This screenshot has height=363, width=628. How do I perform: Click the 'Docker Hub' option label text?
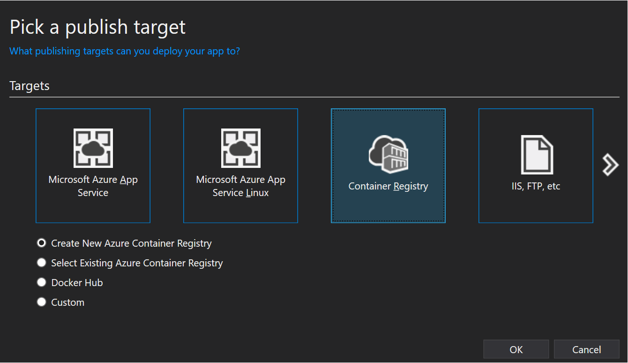pos(77,283)
